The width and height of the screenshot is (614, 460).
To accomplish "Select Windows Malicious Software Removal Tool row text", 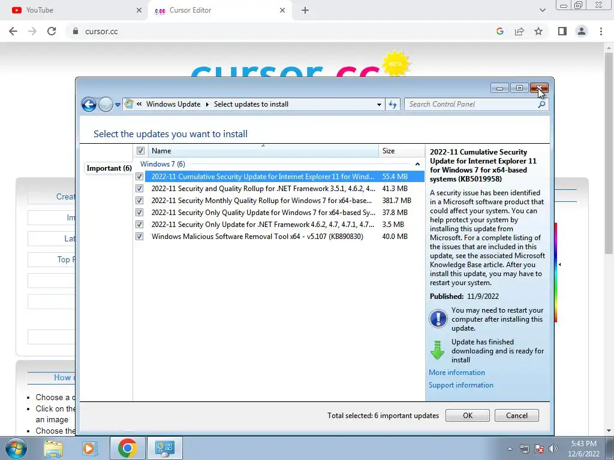I will (257, 236).
